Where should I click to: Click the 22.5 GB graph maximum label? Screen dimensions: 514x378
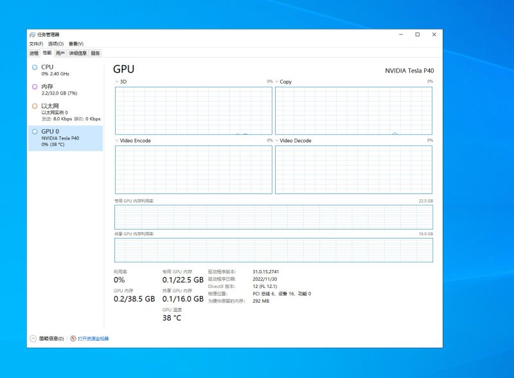(x=426, y=201)
